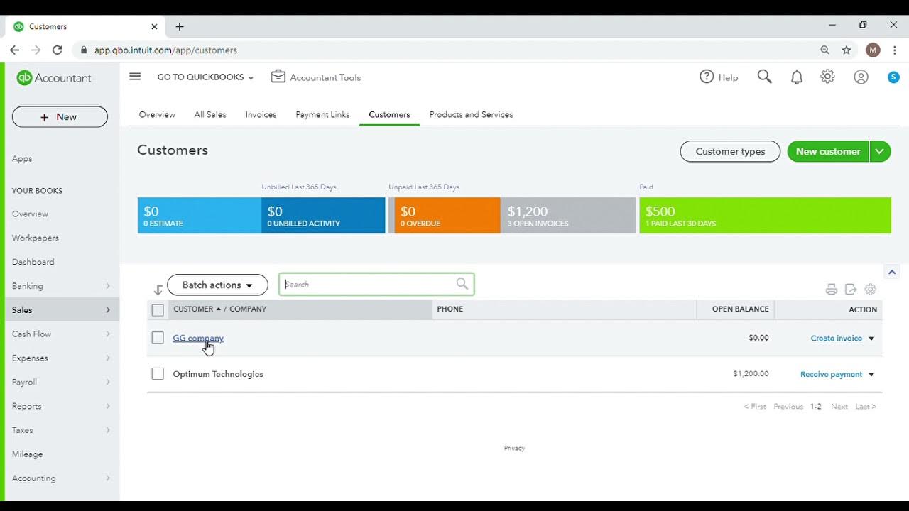The height and width of the screenshot is (511, 909).
Task: Click Privacy link at page bottom
Action: 514,448
